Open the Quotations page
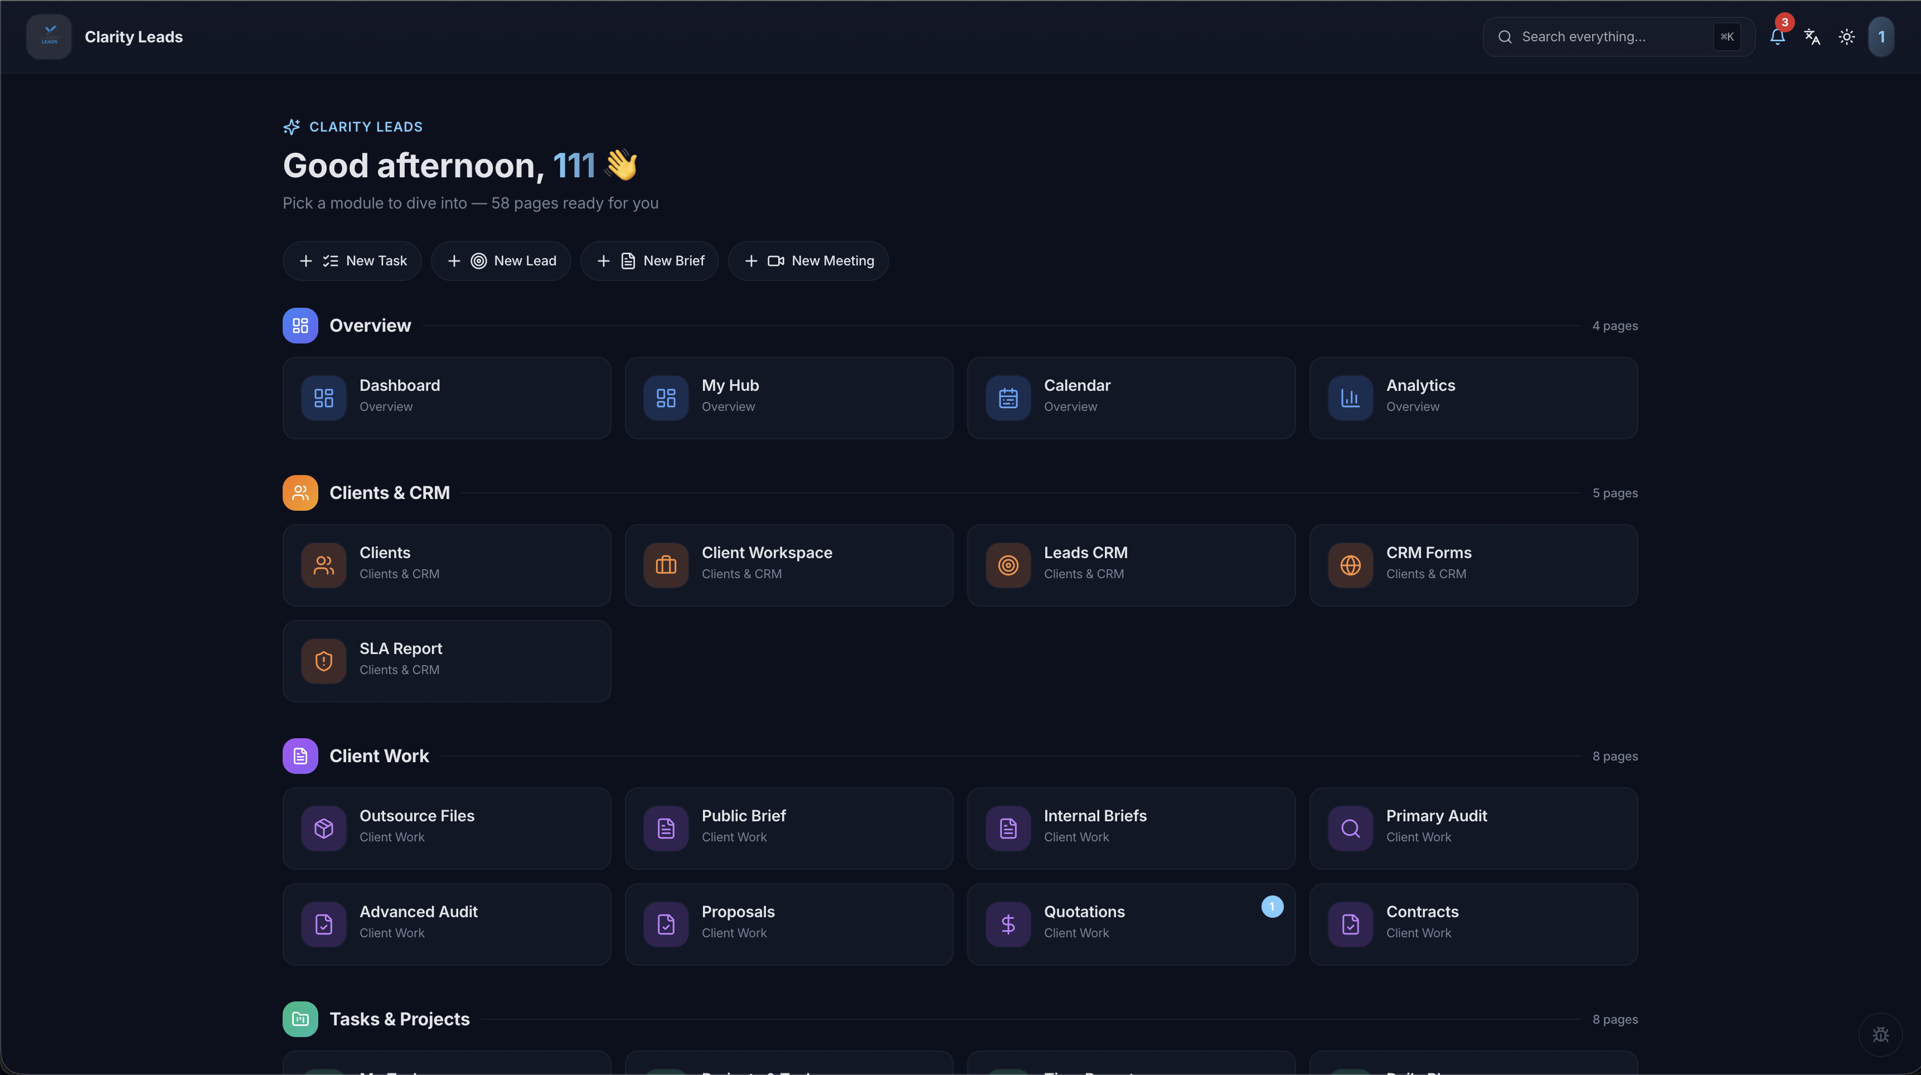1921x1075 pixels. click(1131, 924)
